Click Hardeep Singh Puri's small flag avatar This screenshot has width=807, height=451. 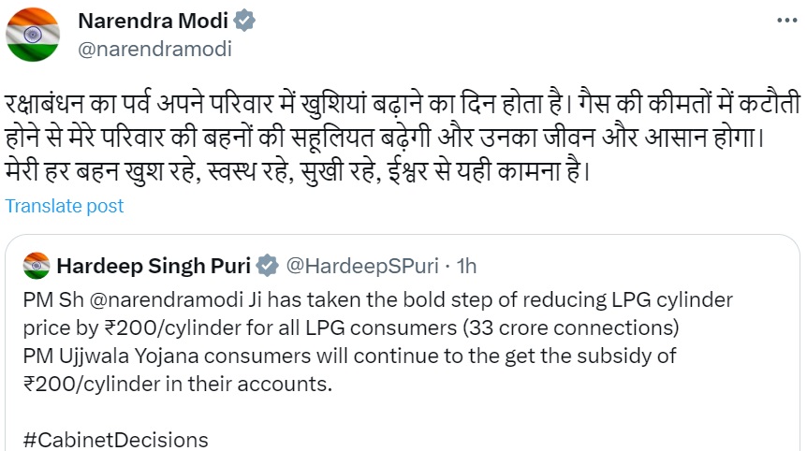36,266
